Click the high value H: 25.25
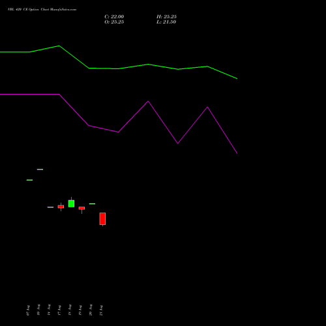Screen dimensions: 326x326 pyautogui.click(x=166, y=17)
